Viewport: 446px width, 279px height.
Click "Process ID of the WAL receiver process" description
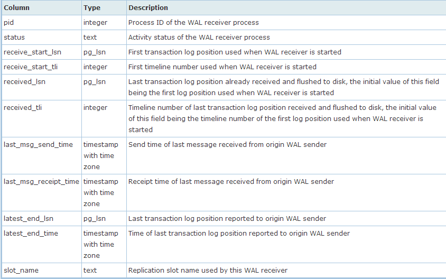pyautogui.click(x=193, y=23)
